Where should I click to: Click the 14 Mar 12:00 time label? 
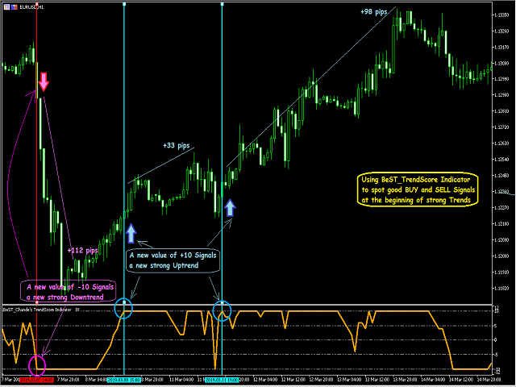461,380
